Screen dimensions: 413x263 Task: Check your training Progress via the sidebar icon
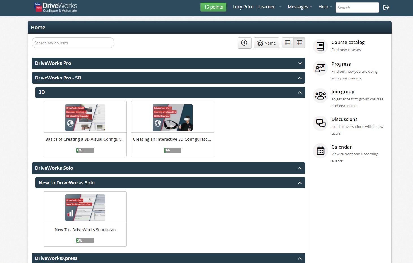[x=320, y=68]
